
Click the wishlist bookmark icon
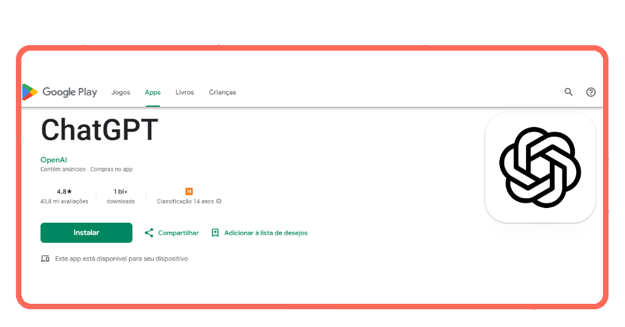click(x=215, y=232)
